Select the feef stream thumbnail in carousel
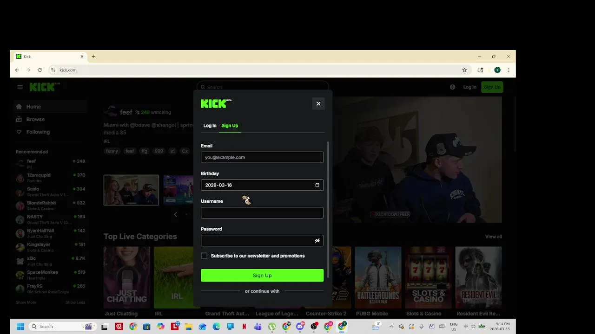Image resolution: width=595 pixels, height=334 pixels. pyautogui.click(x=131, y=190)
